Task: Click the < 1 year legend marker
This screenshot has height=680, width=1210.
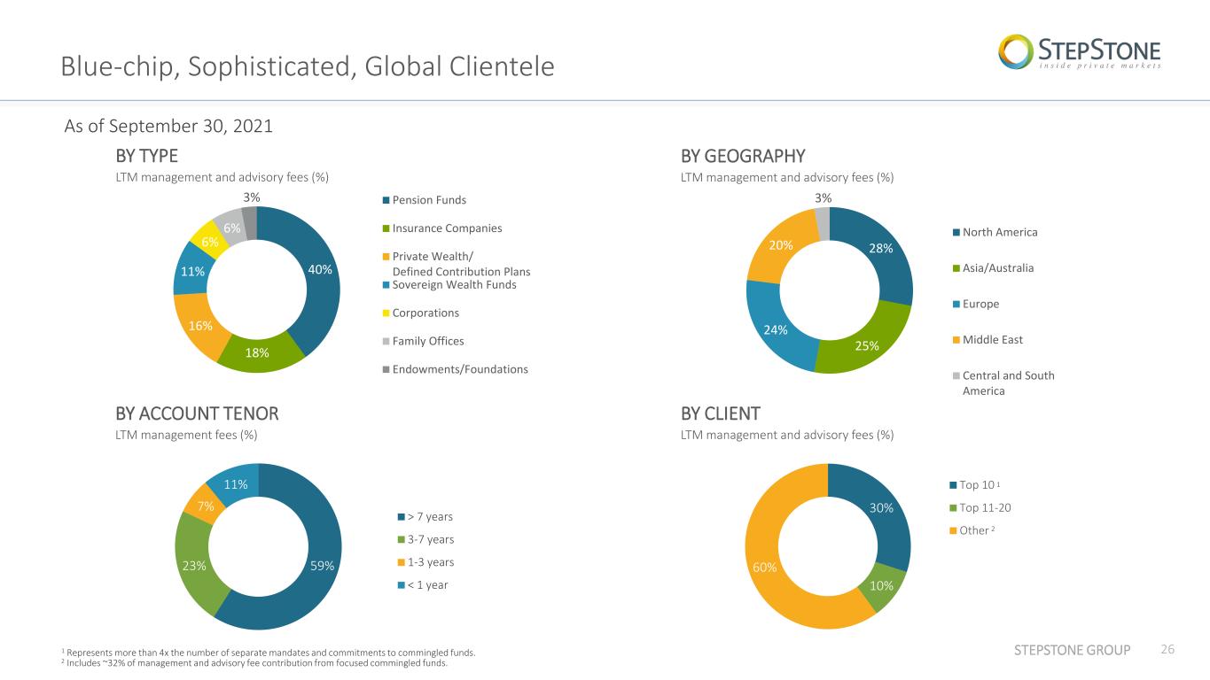Action: click(x=401, y=585)
